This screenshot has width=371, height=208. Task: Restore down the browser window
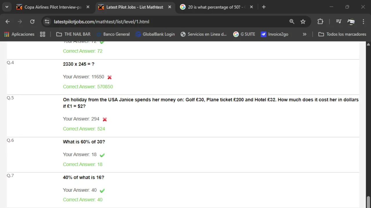pos(347,7)
